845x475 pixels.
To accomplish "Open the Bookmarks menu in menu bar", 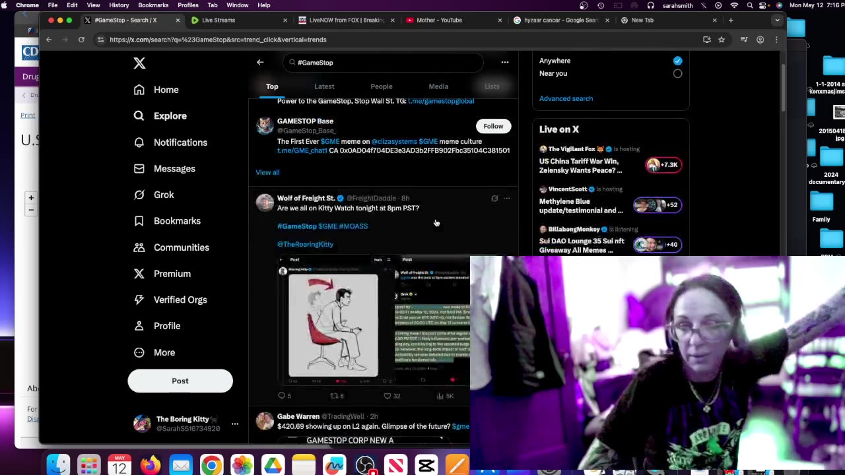I will 153,5.
